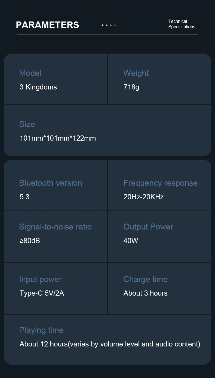Select the Frequency response label
The width and height of the screenshot is (215, 378).
click(x=160, y=183)
